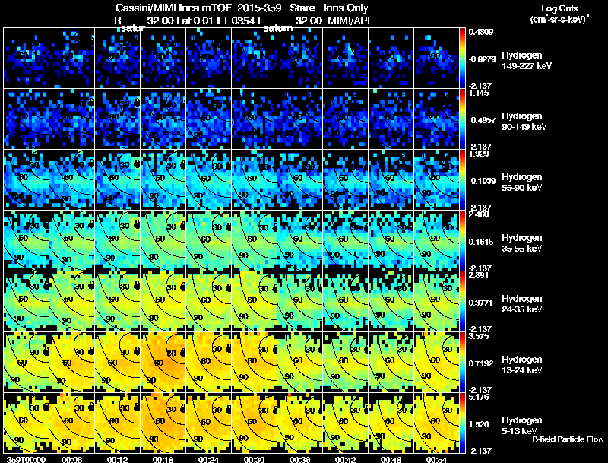
Task: Click the 0.1039 color scale value
Action: tap(483, 181)
